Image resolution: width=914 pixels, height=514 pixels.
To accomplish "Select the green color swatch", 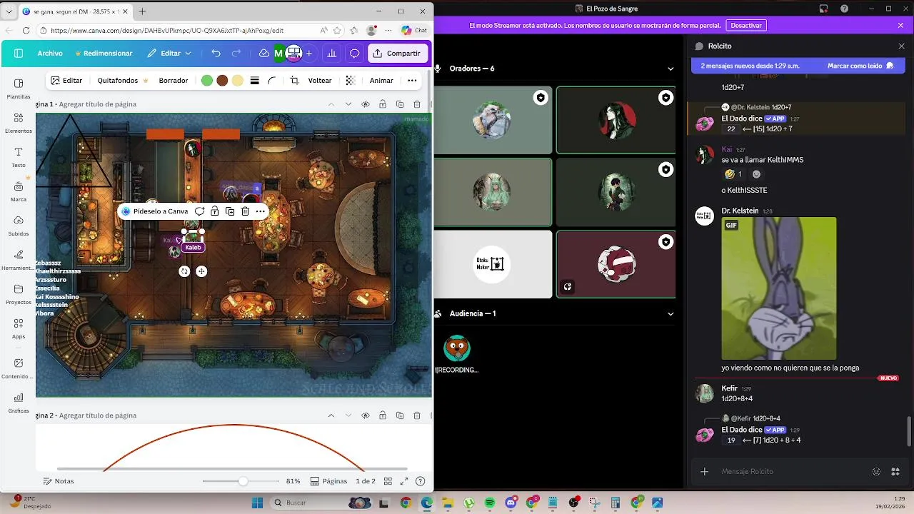I will [207, 81].
